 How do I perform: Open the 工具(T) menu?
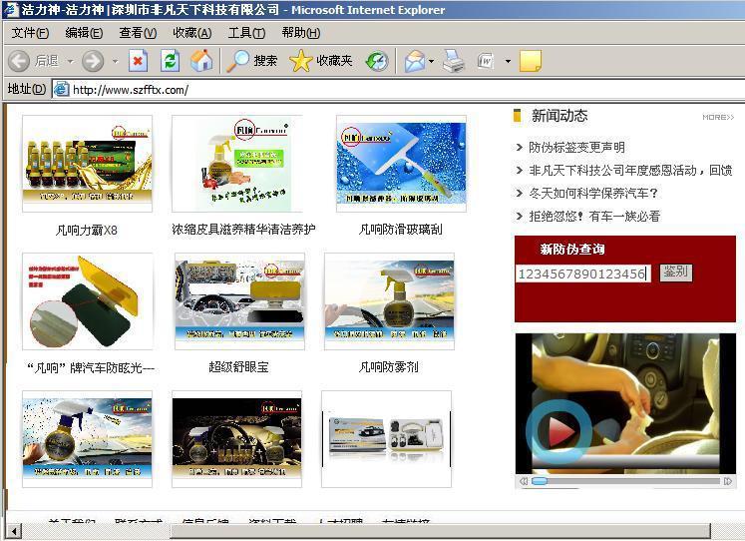tap(246, 33)
